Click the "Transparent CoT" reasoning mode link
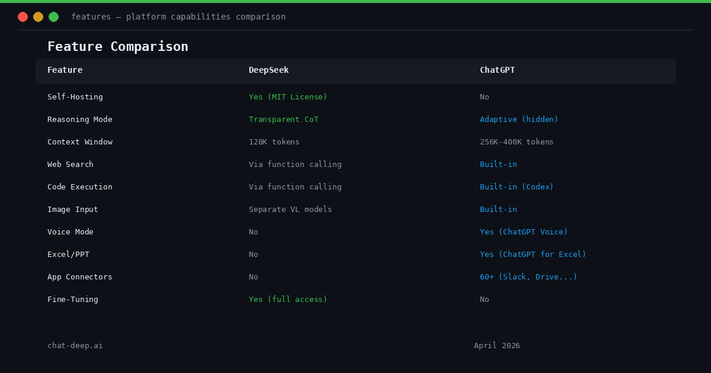 [283, 119]
